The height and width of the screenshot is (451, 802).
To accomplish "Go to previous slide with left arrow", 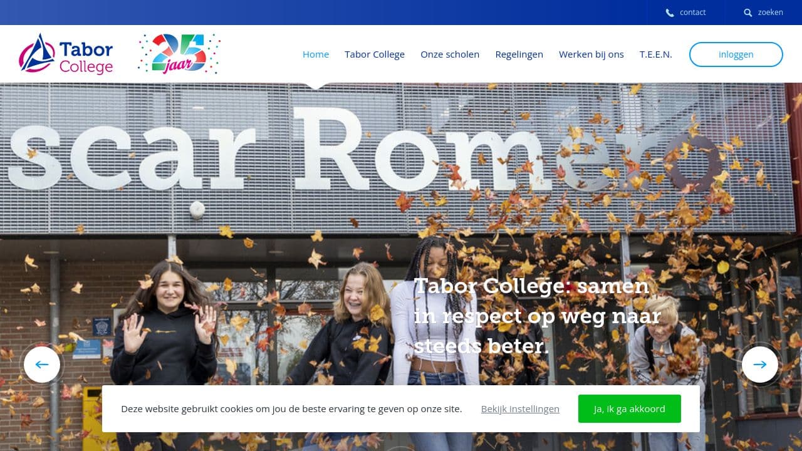I will [42, 365].
